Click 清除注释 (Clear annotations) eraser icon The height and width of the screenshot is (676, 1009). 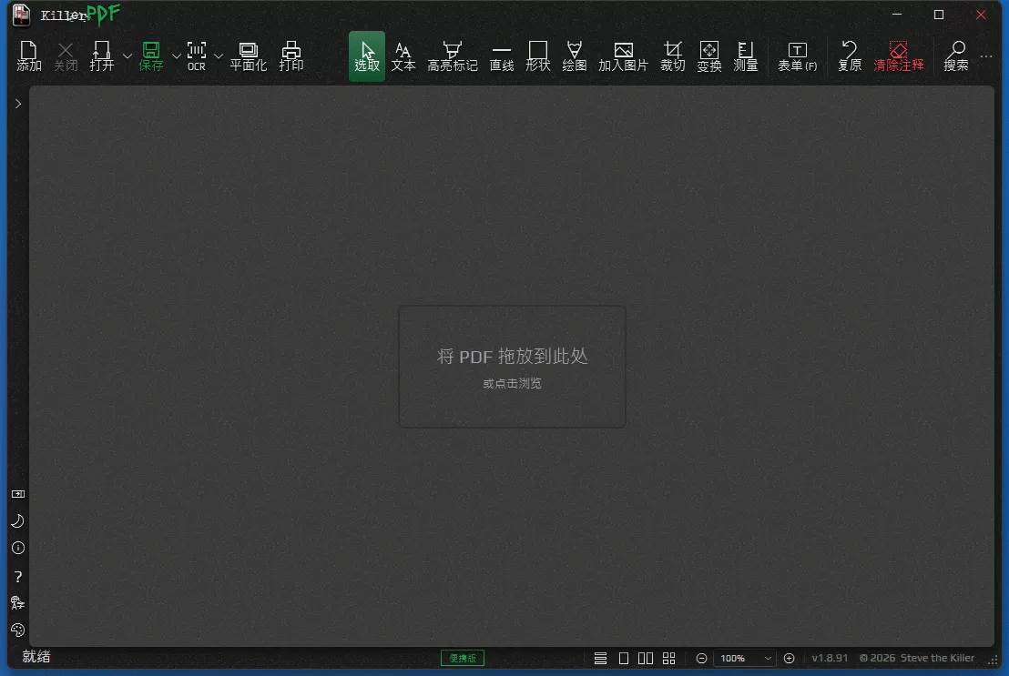pos(898,56)
